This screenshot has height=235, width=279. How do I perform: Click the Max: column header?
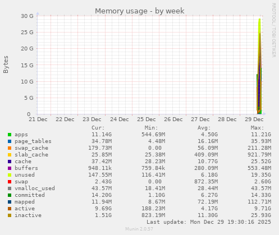point(257,128)
